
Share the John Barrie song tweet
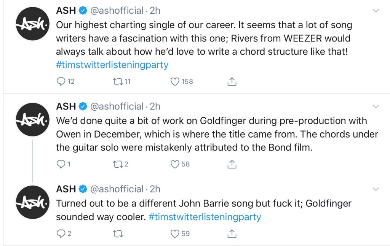232,233
